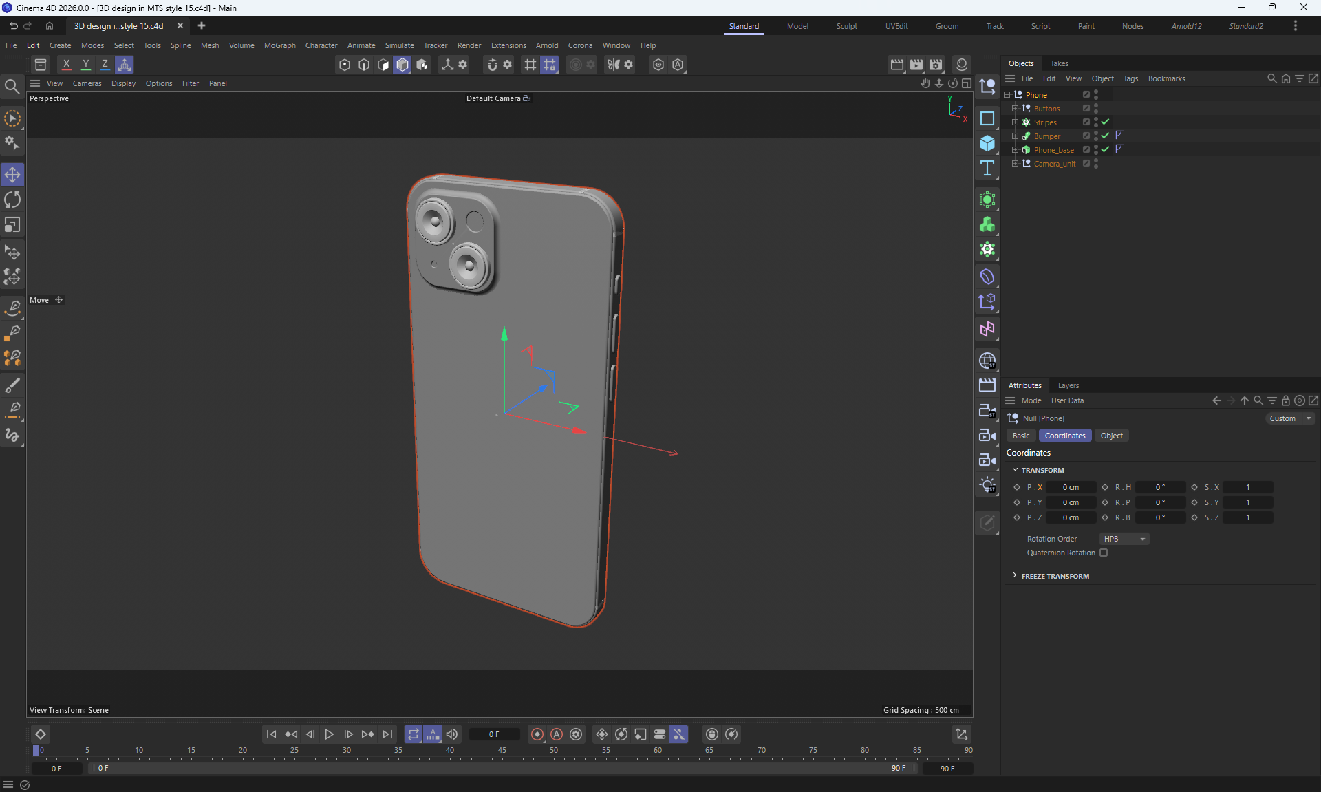Image resolution: width=1321 pixels, height=792 pixels.
Task: Select the Rotate tool in left toolbar
Action: click(12, 200)
